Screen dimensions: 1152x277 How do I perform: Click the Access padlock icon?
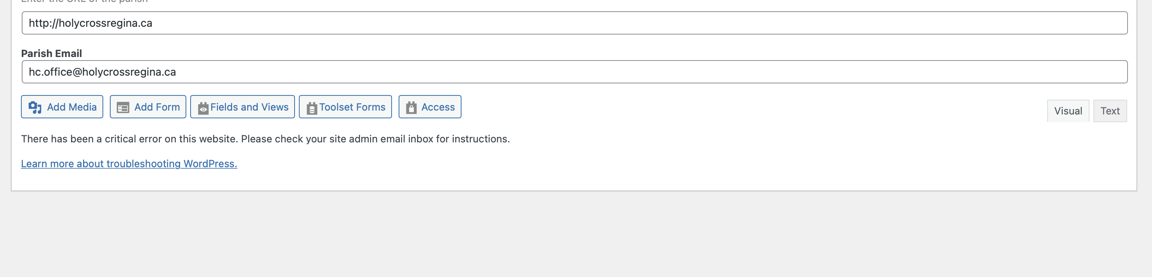pyautogui.click(x=411, y=108)
